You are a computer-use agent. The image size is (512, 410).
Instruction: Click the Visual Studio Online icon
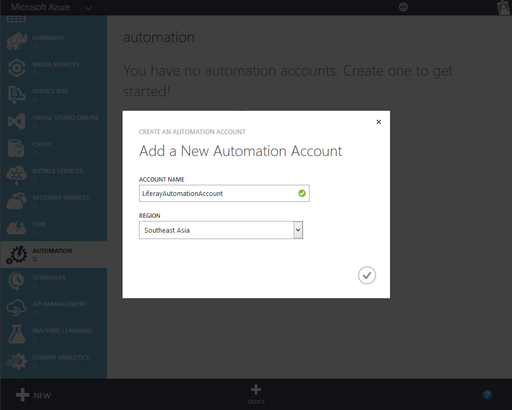click(16, 121)
